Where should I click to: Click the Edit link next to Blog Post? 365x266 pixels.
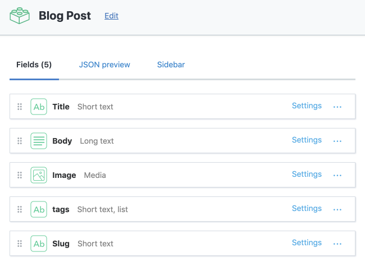click(111, 16)
